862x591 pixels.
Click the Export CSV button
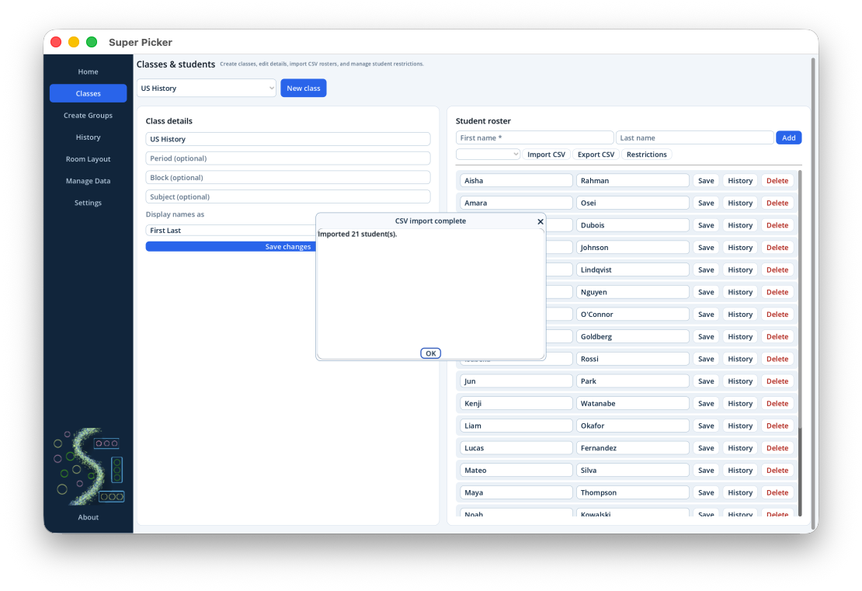tap(596, 155)
